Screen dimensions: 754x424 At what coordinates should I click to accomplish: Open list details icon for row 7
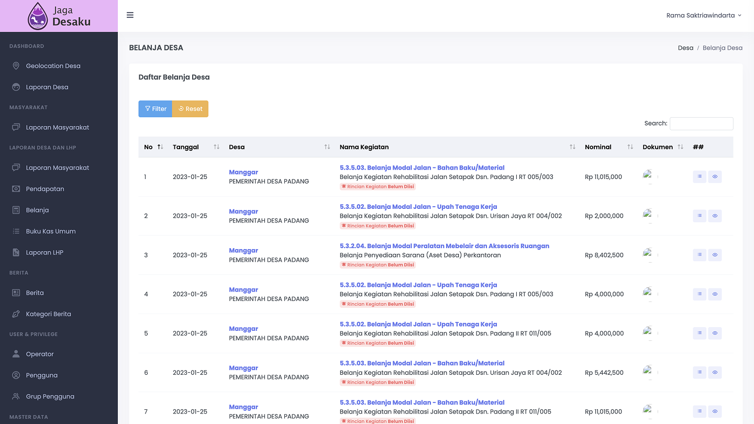point(700,411)
